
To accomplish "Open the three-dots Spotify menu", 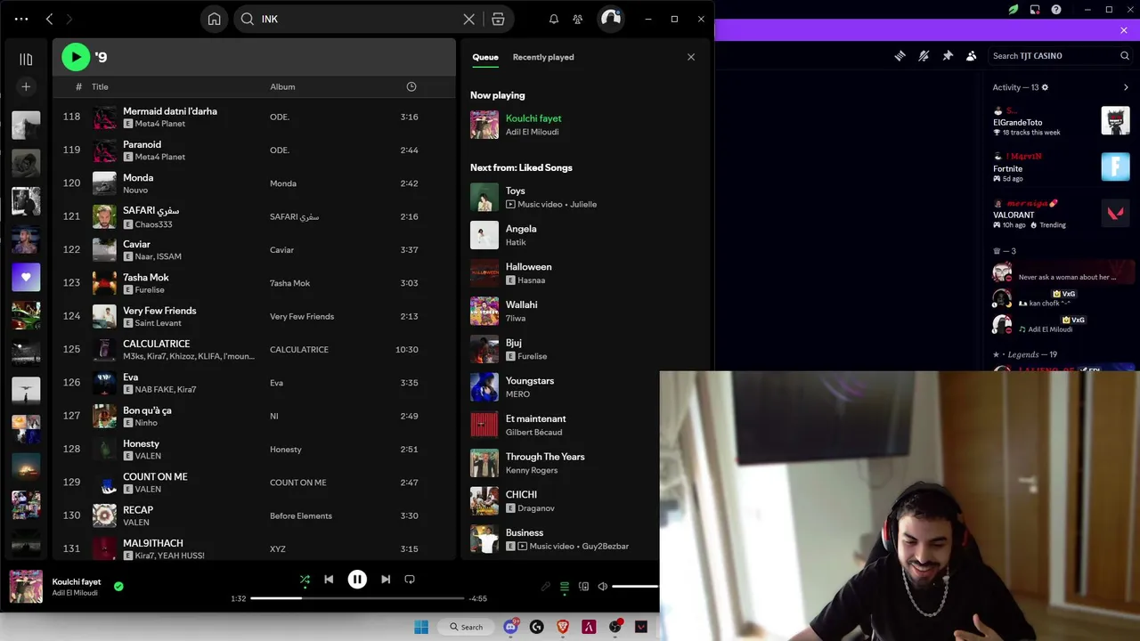I will coord(21,19).
